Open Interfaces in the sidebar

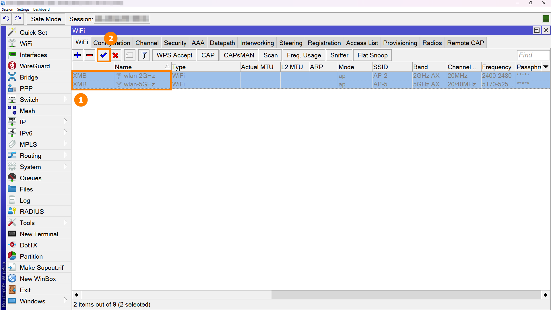39,55
